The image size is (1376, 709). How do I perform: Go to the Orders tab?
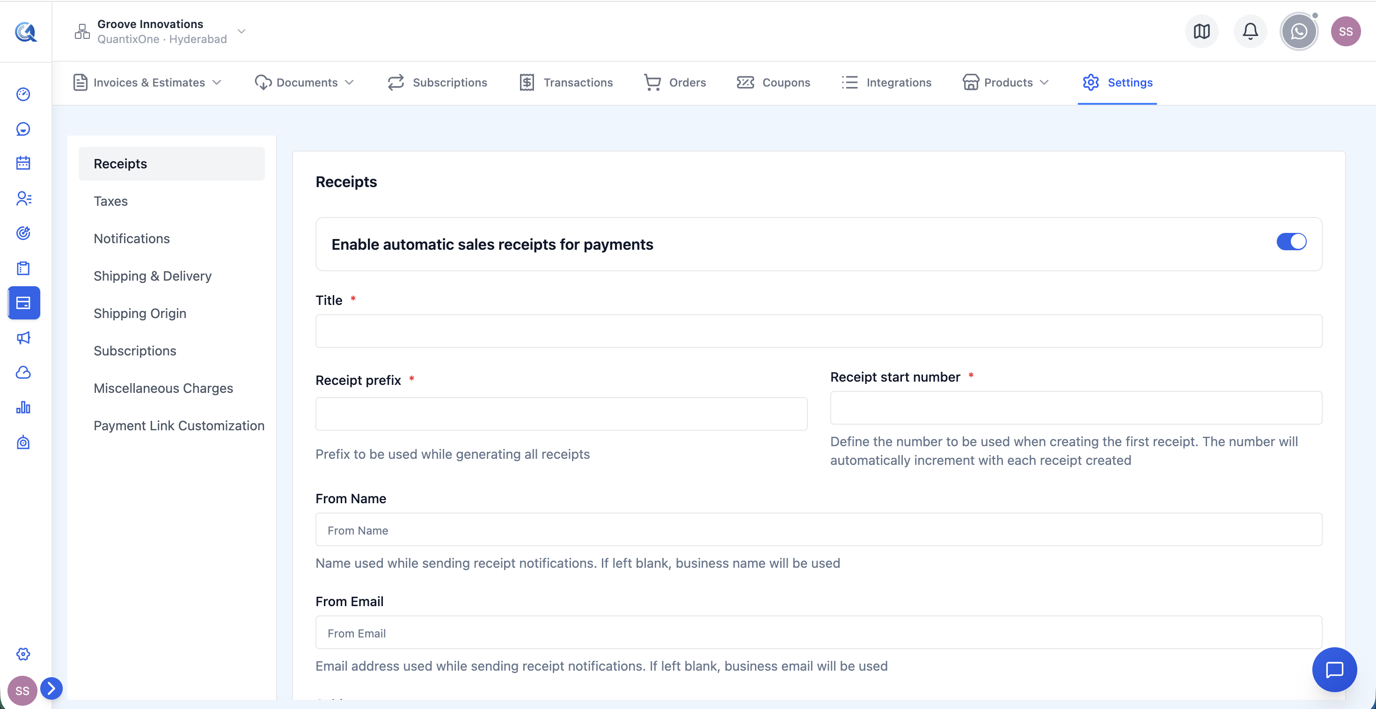674,82
